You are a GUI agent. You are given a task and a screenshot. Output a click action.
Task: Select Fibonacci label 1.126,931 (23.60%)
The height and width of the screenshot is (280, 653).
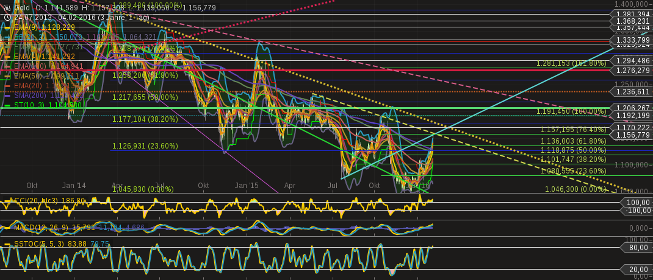click(x=145, y=146)
